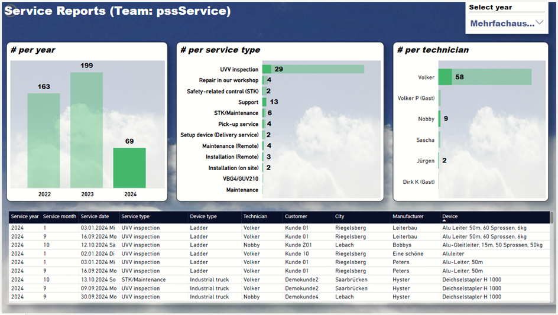The width and height of the screenshot is (558, 315).
Task: Click the sort arrow under the Device header
Action: click(x=445, y=222)
